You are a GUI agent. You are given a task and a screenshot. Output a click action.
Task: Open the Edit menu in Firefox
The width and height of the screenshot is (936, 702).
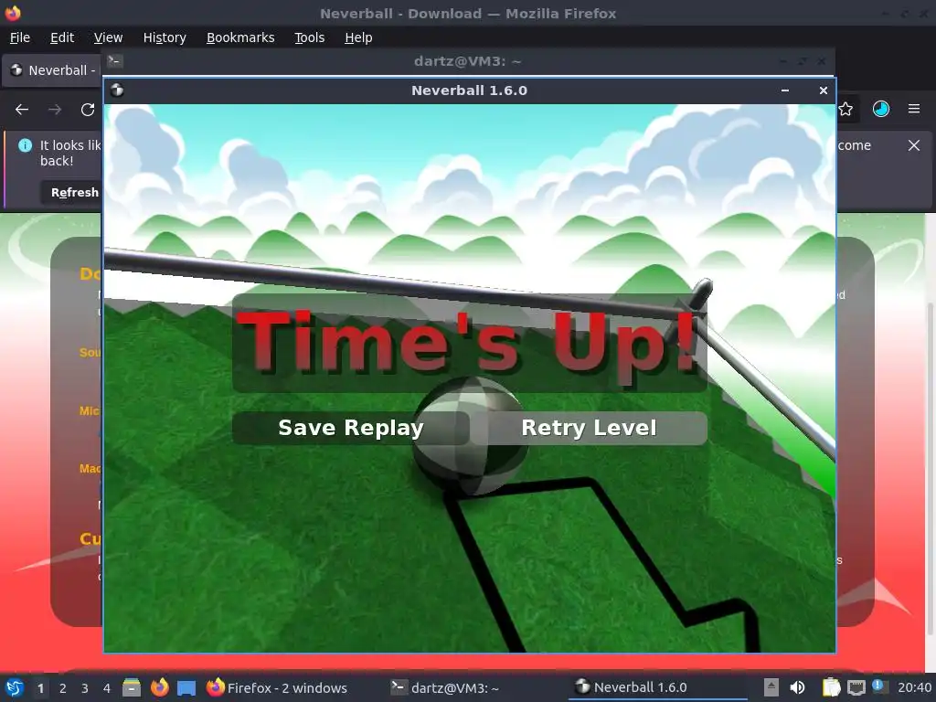[62, 37]
